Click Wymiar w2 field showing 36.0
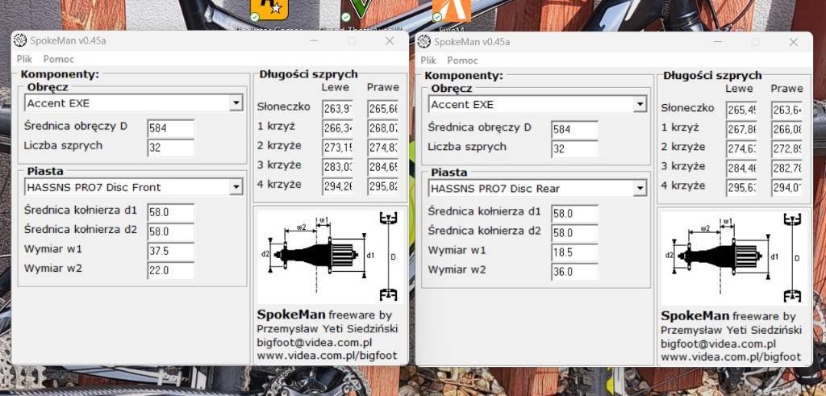The height and width of the screenshot is (396, 826). click(574, 272)
